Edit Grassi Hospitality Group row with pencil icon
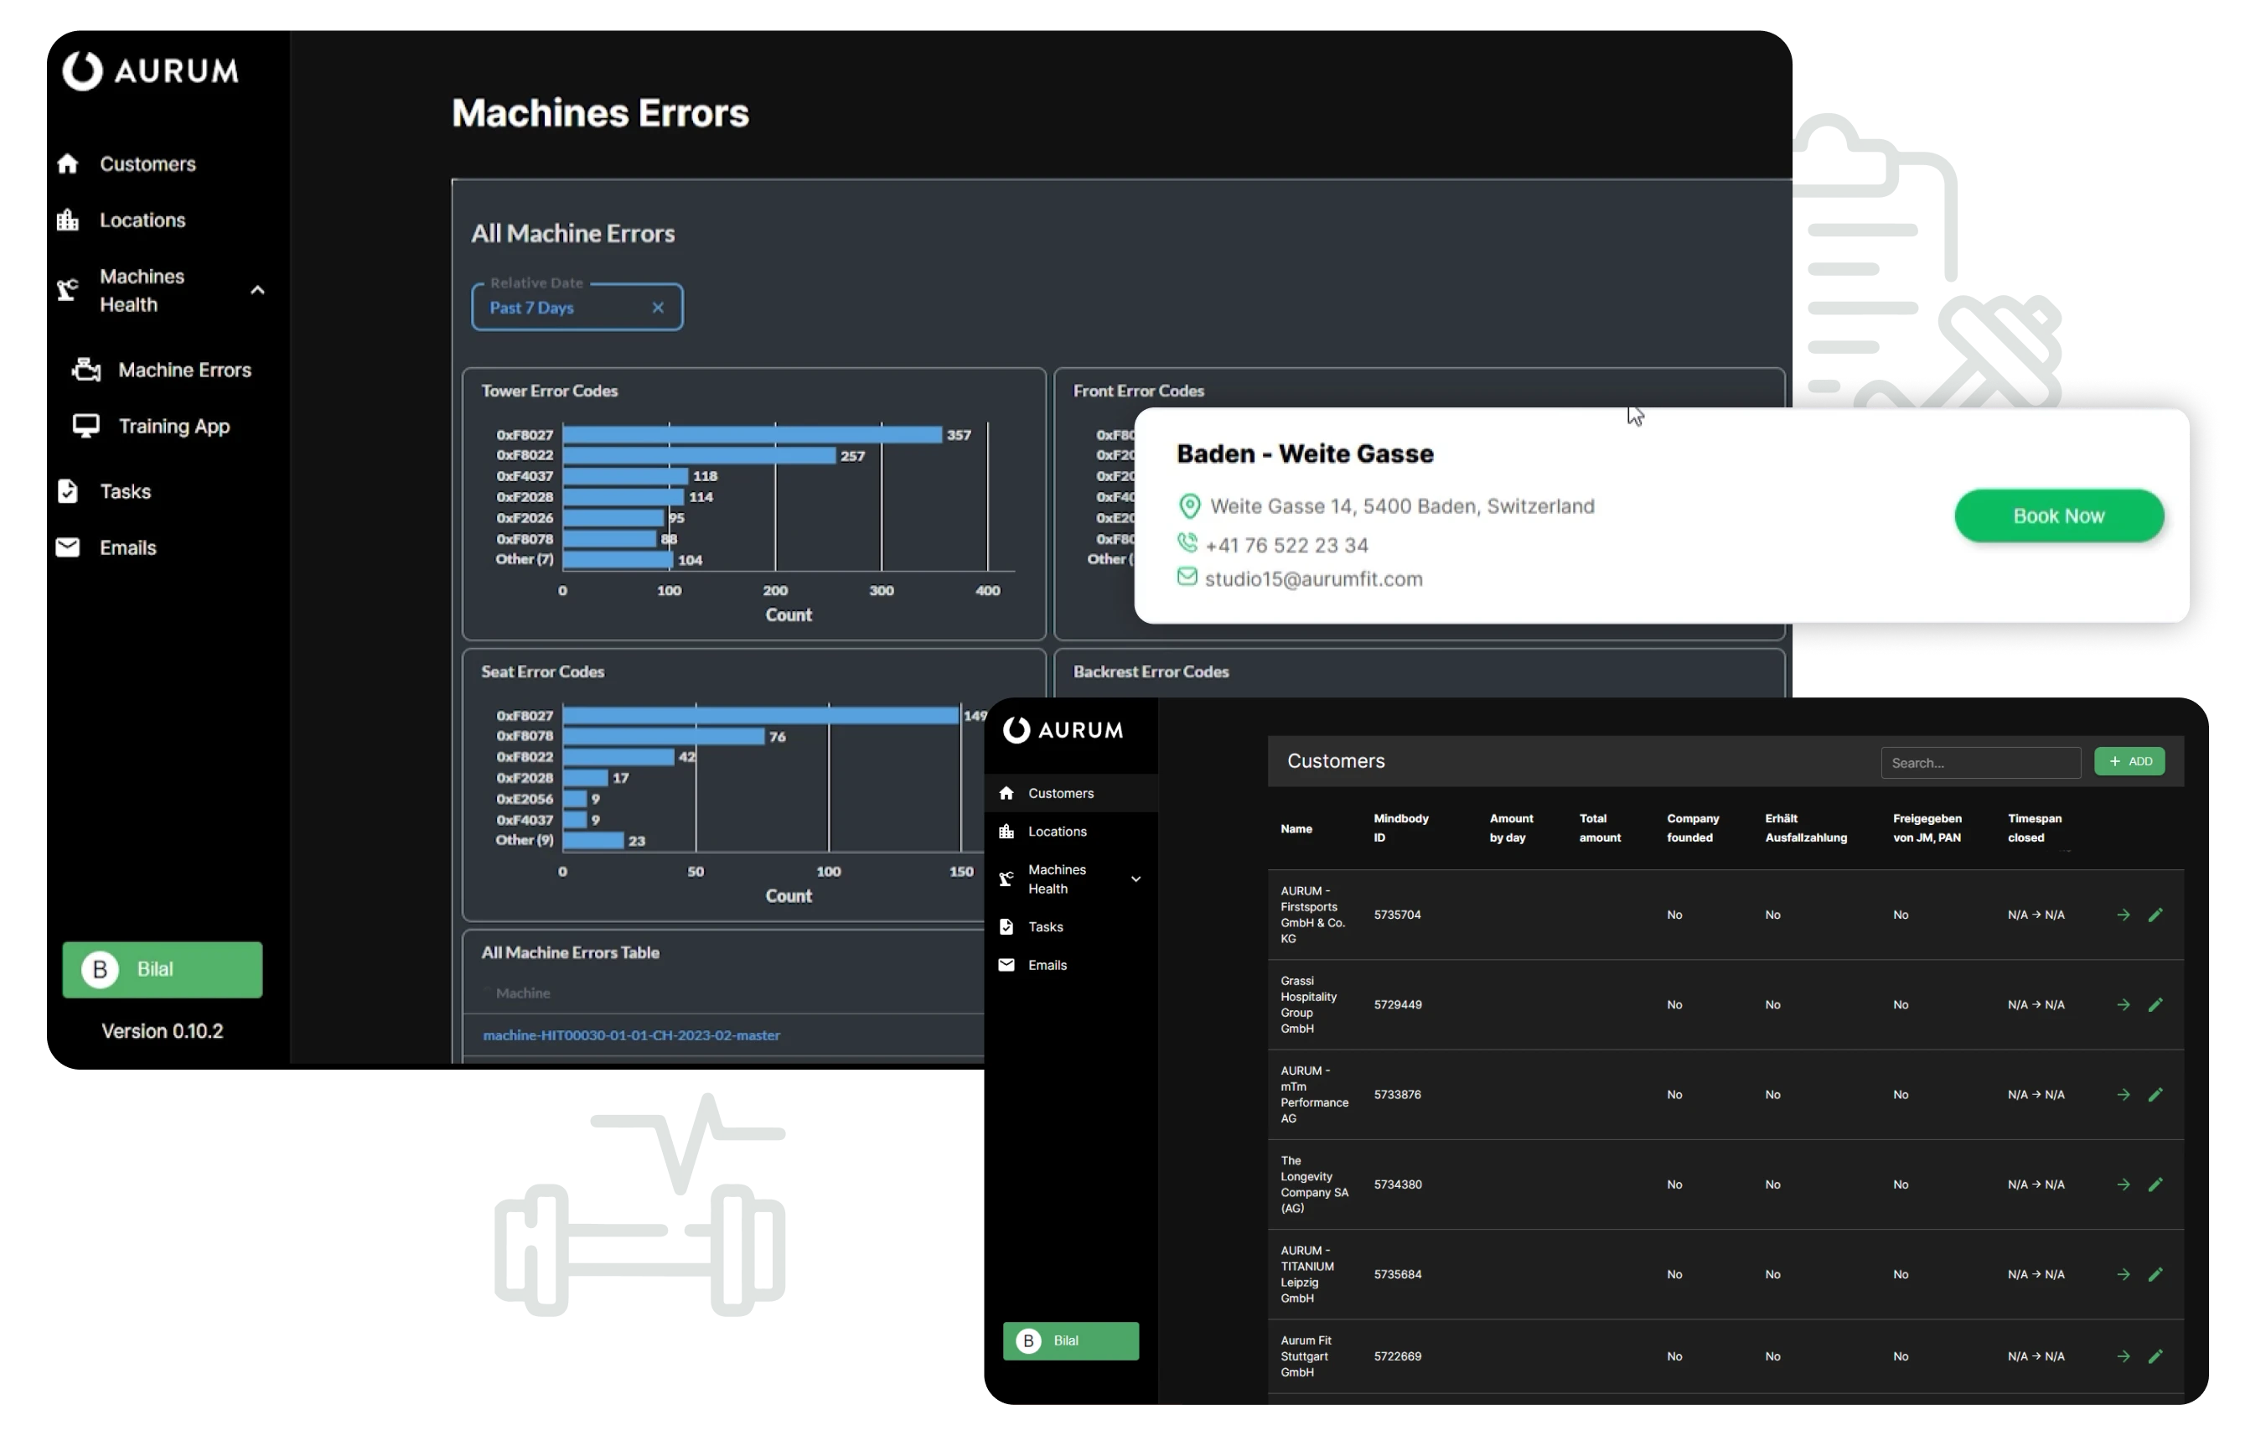Image resolution: width=2266 pixels, height=1441 pixels. click(x=2156, y=1005)
